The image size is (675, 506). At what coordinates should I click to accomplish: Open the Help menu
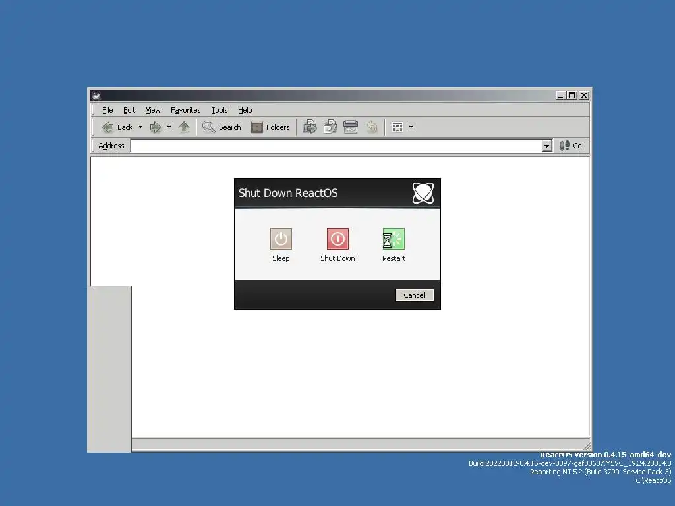(x=245, y=110)
